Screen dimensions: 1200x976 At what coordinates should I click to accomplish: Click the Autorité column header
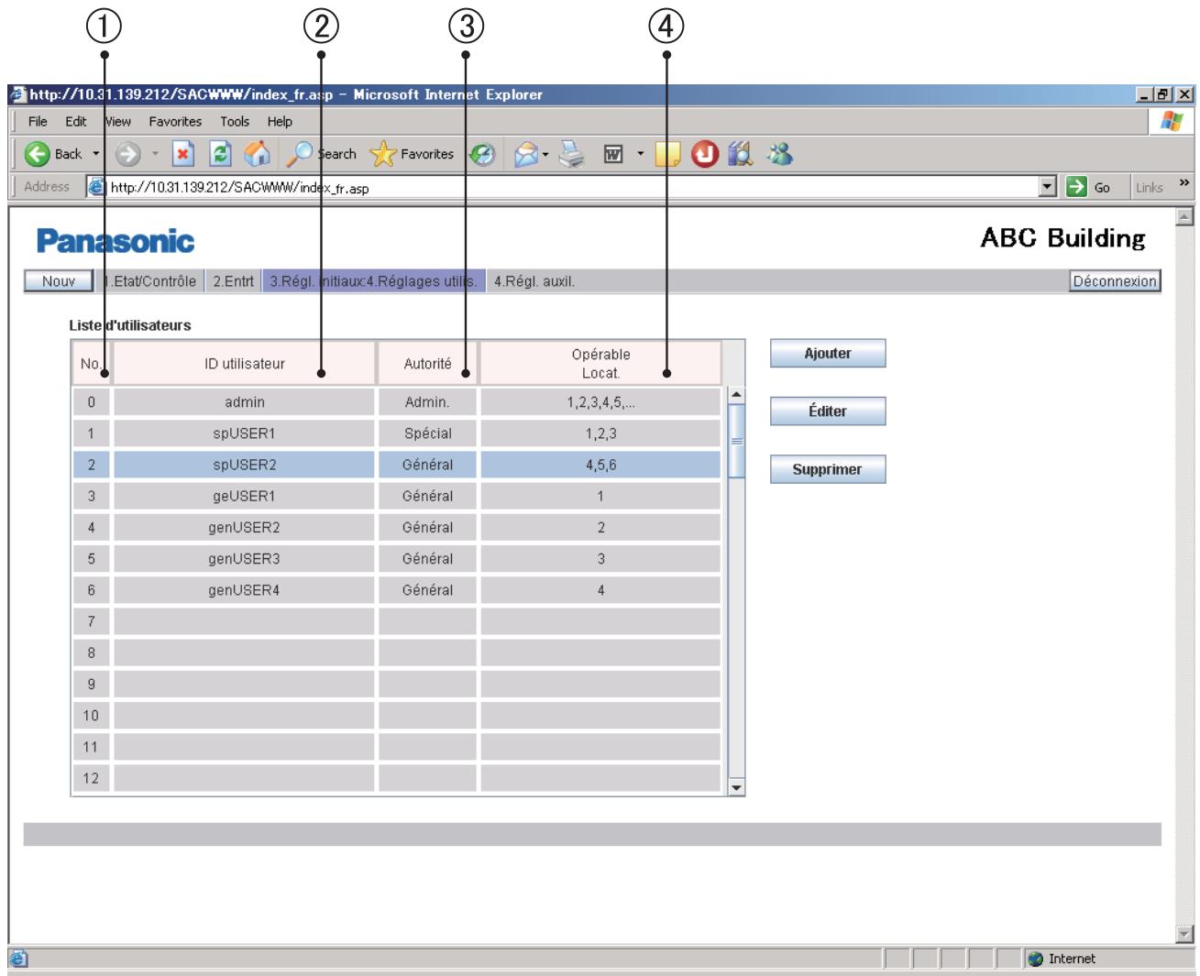(428, 364)
